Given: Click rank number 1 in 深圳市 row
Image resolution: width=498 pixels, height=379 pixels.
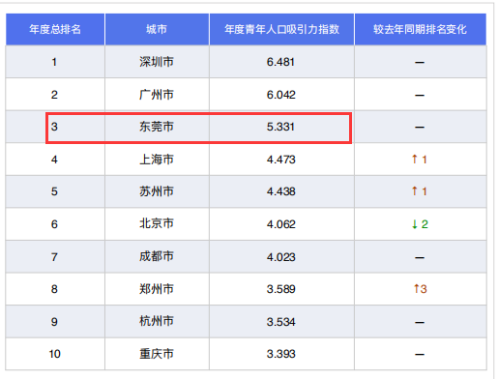Looking at the screenshot, I should pyautogui.click(x=54, y=62).
